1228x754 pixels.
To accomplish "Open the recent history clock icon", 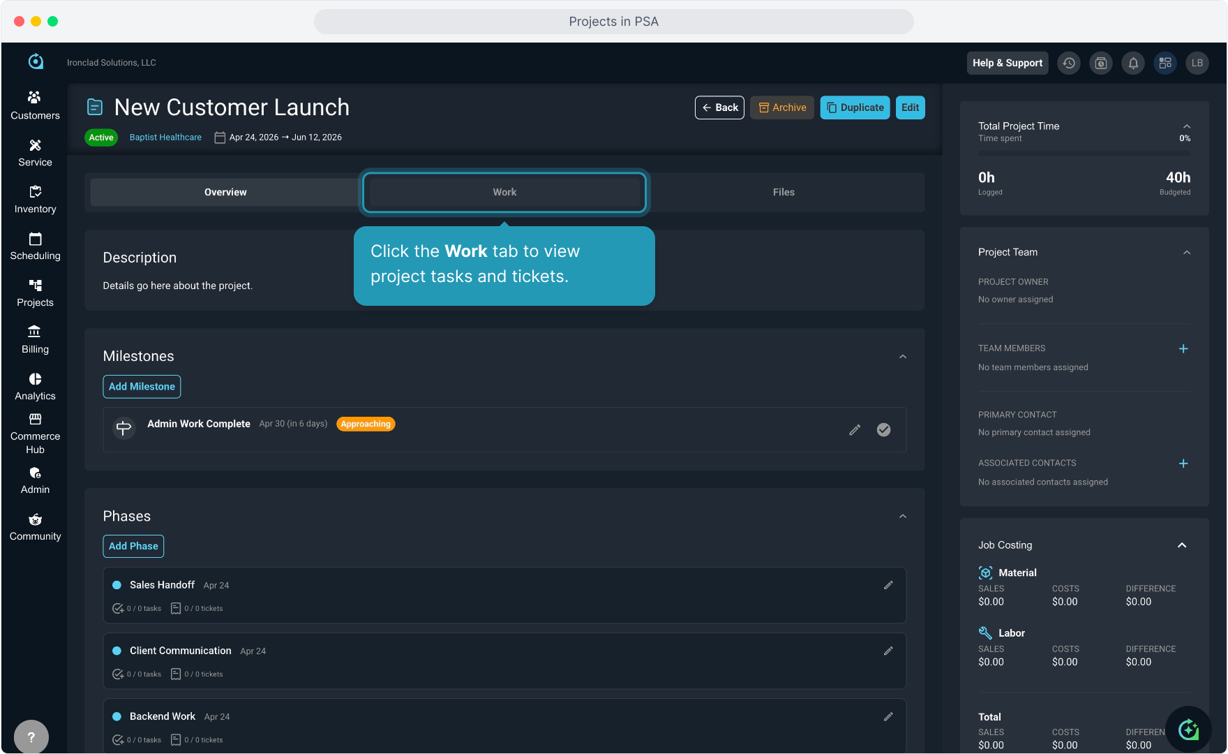I will click(x=1069, y=63).
